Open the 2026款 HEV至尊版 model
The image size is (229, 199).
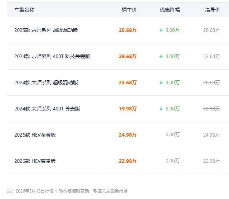pyautogui.click(x=35, y=135)
